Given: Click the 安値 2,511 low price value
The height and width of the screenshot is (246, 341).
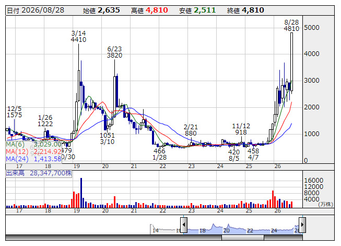Looking at the screenshot, I should [197, 10].
